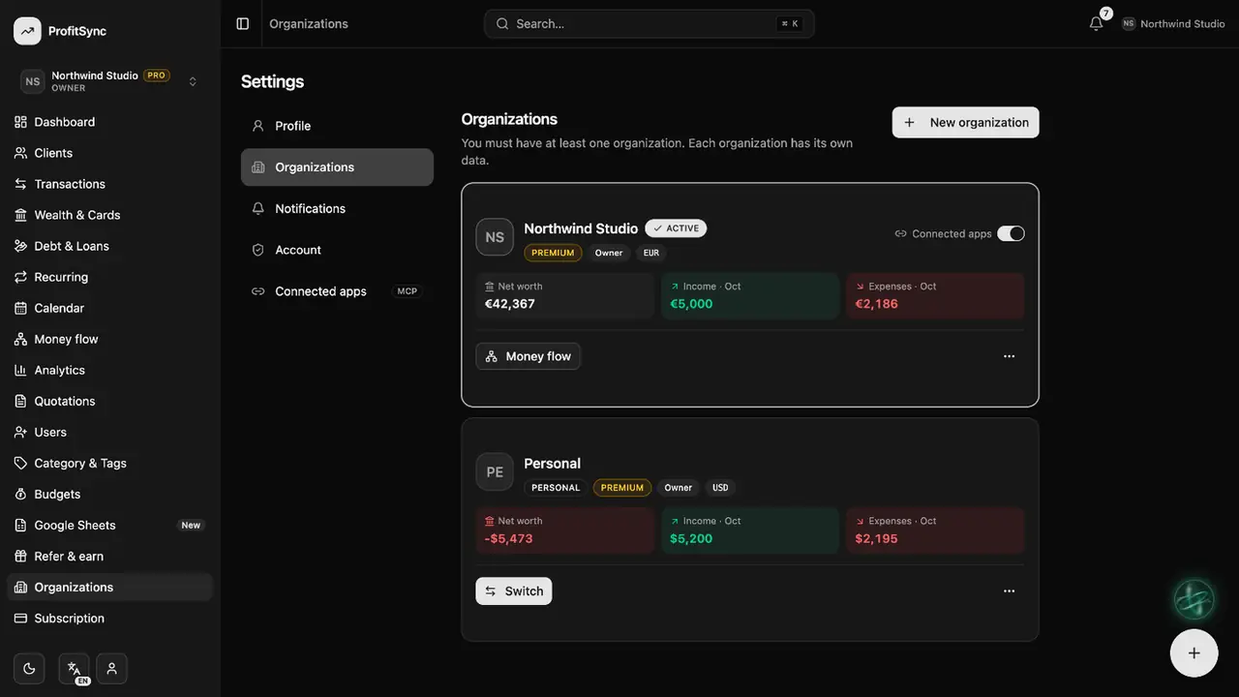Click the MCP badge on Connected apps
This screenshot has width=1239, height=697.
[408, 291]
